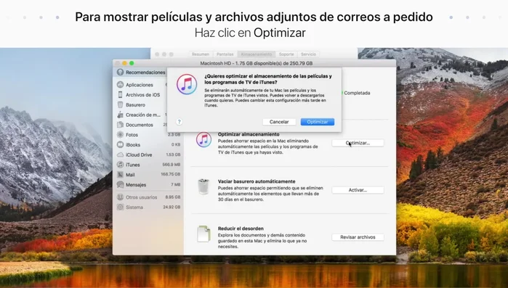Click the music creation sidebar icon
Screen dimensions: 508x288
(x=120, y=115)
